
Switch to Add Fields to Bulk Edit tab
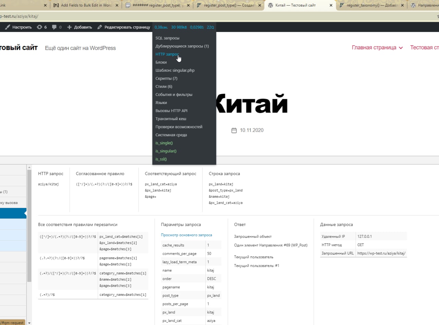86,5
